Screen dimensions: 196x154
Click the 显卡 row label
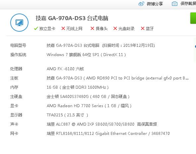[x=14, y=106]
